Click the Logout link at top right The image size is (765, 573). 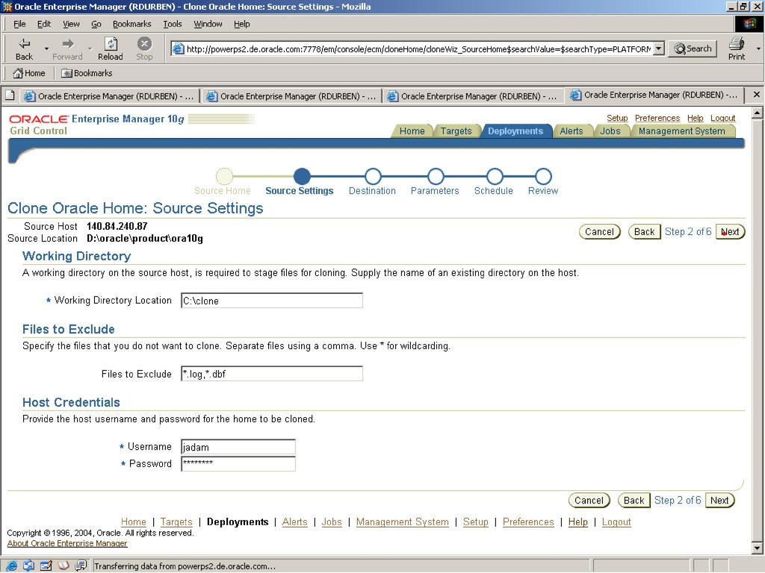point(722,119)
